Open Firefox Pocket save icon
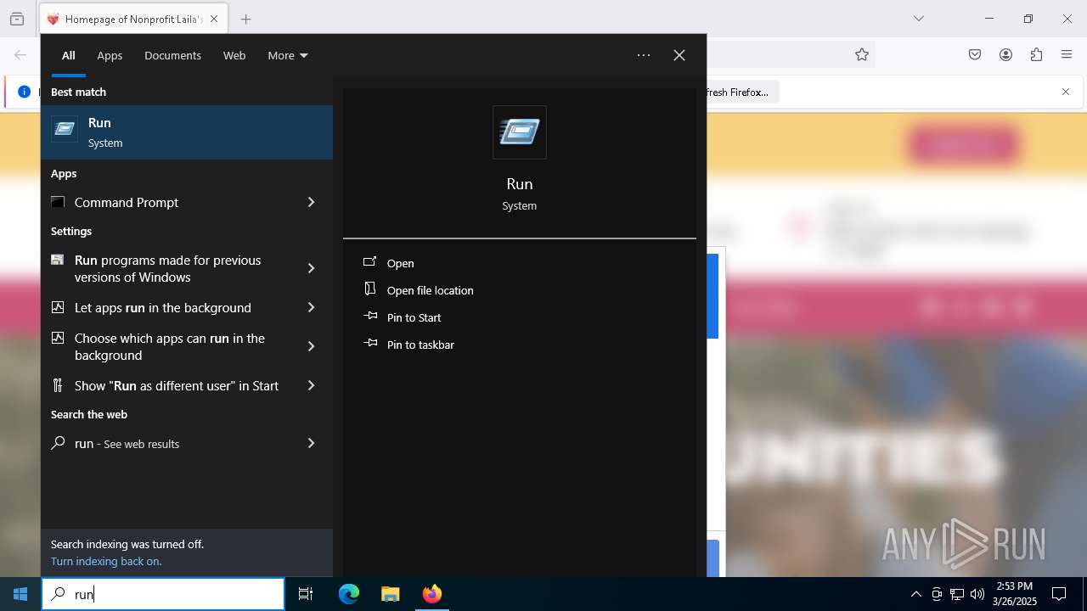The image size is (1087, 611). coord(975,54)
